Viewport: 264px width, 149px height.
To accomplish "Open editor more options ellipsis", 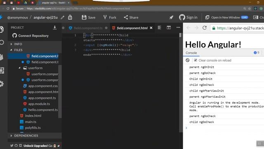I will tap(178, 27).
